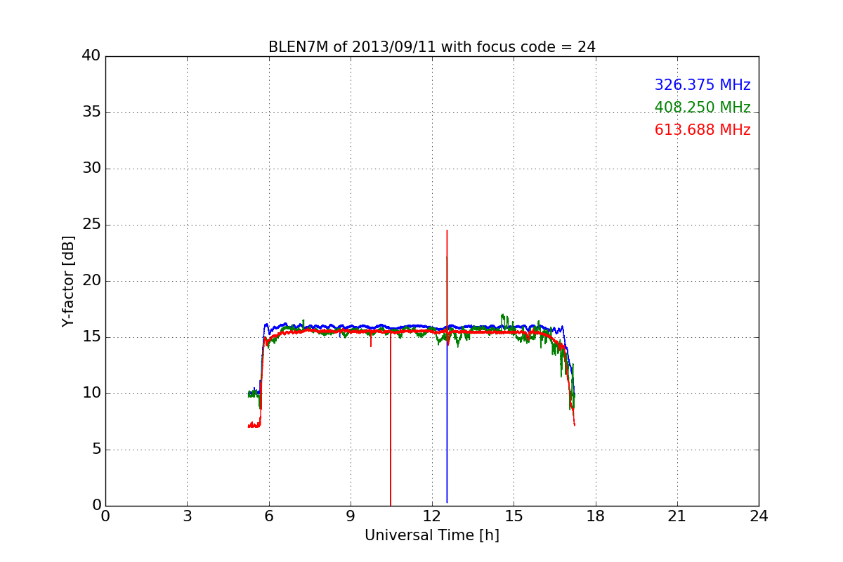
Task: Click the y-axis tick label '25'
Action: [91, 225]
